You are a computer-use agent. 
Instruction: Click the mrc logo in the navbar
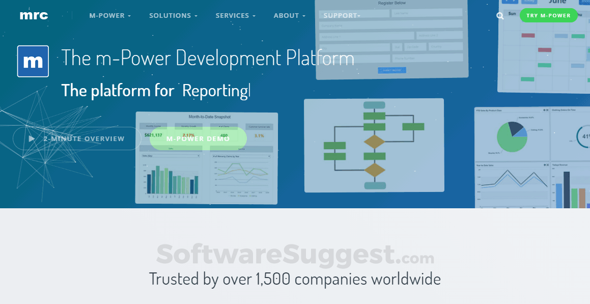pos(34,15)
